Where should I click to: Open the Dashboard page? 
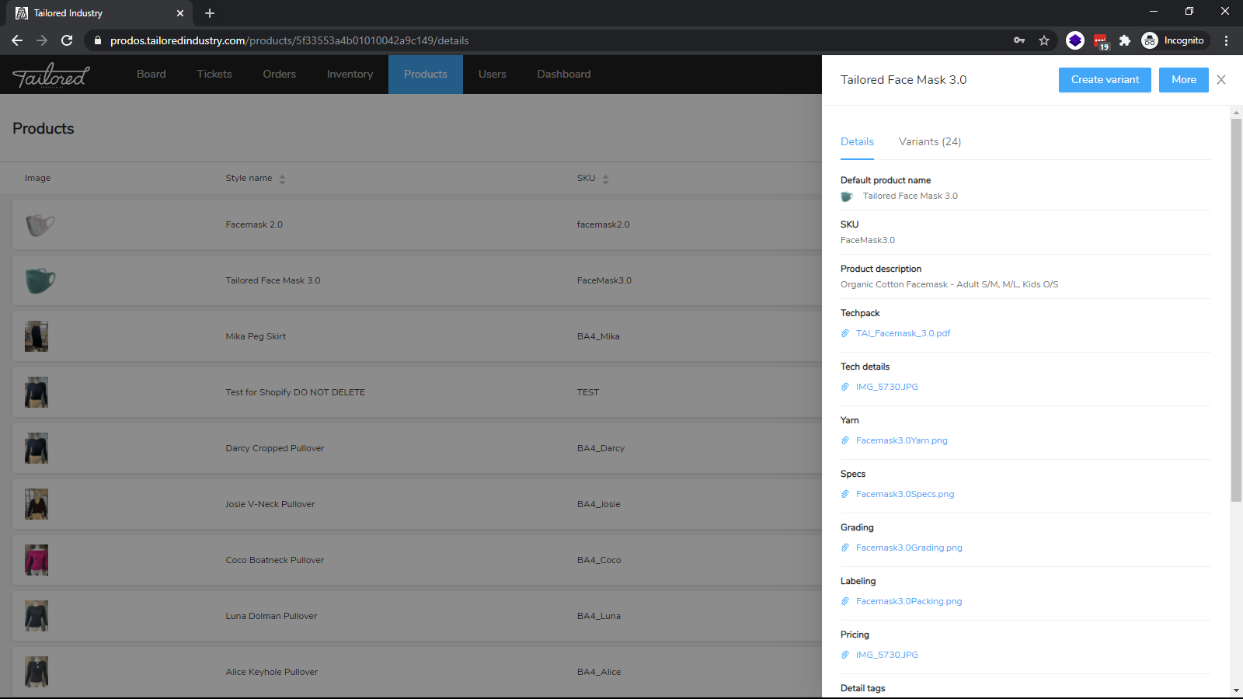564,75
